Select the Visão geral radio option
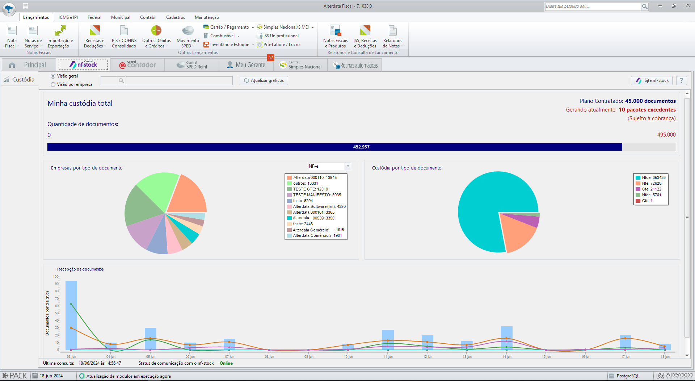The image size is (695, 381). click(x=53, y=76)
